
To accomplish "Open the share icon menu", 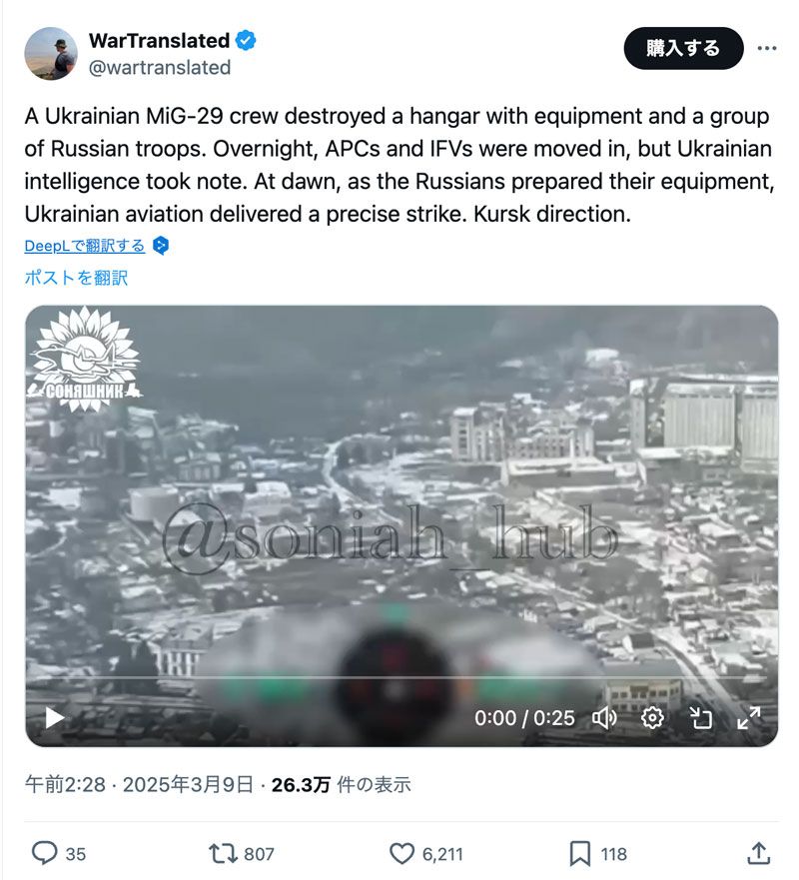I will (758, 853).
